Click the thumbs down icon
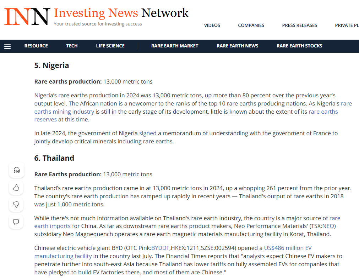 [x=16, y=205]
